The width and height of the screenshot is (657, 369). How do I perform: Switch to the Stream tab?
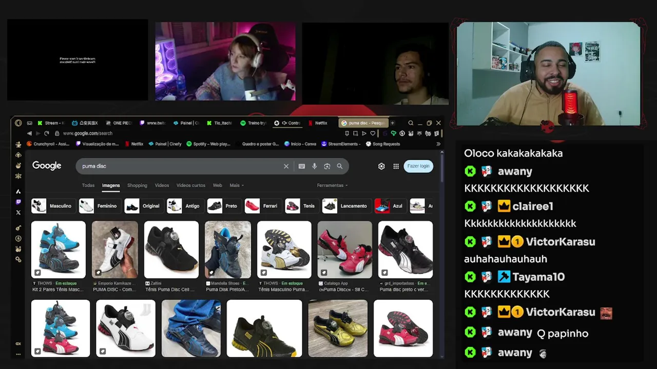coord(51,123)
